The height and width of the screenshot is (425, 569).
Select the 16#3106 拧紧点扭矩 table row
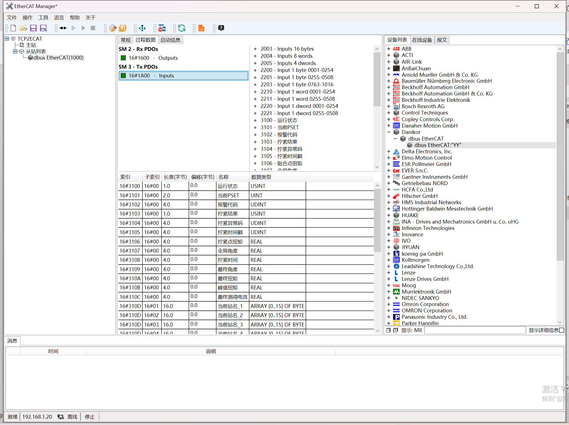click(246, 242)
